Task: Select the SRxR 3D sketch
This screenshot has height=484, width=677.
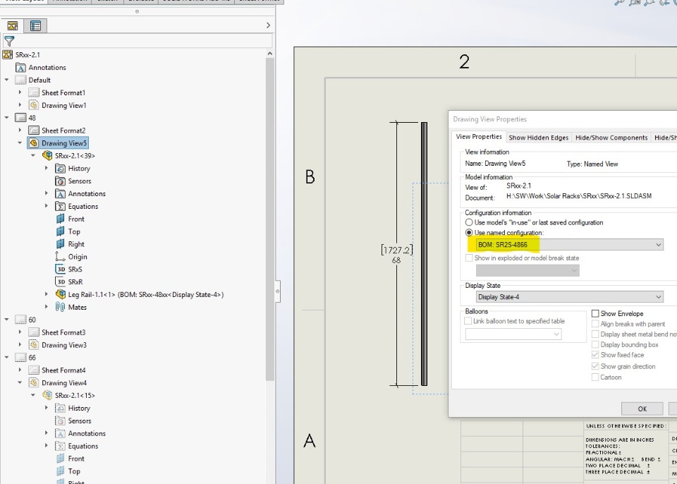Action: pos(75,282)
